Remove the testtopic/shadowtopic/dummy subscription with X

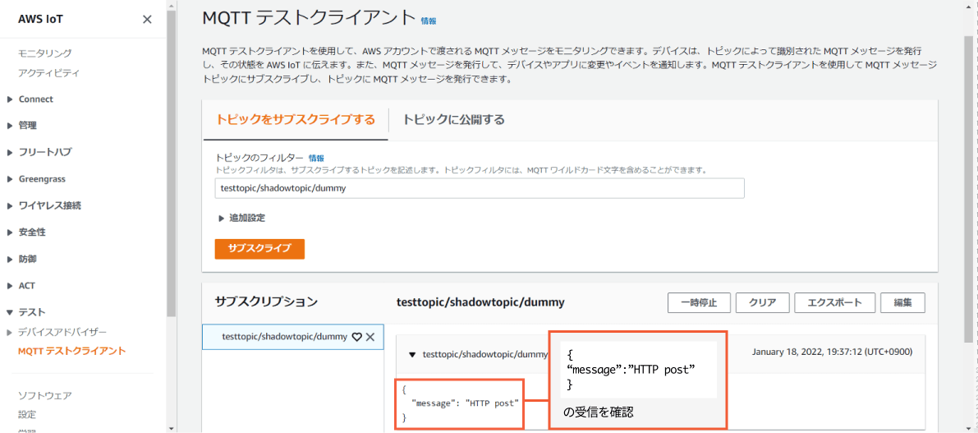tap(370, 337)
